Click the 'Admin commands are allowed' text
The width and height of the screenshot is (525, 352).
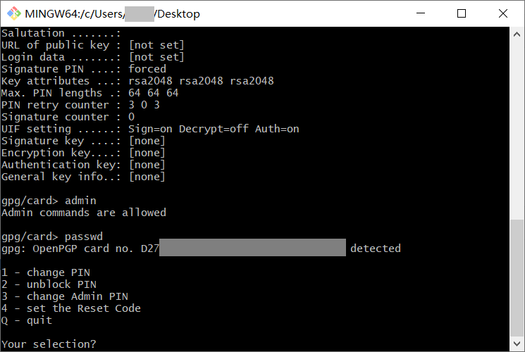click(84, 213)
